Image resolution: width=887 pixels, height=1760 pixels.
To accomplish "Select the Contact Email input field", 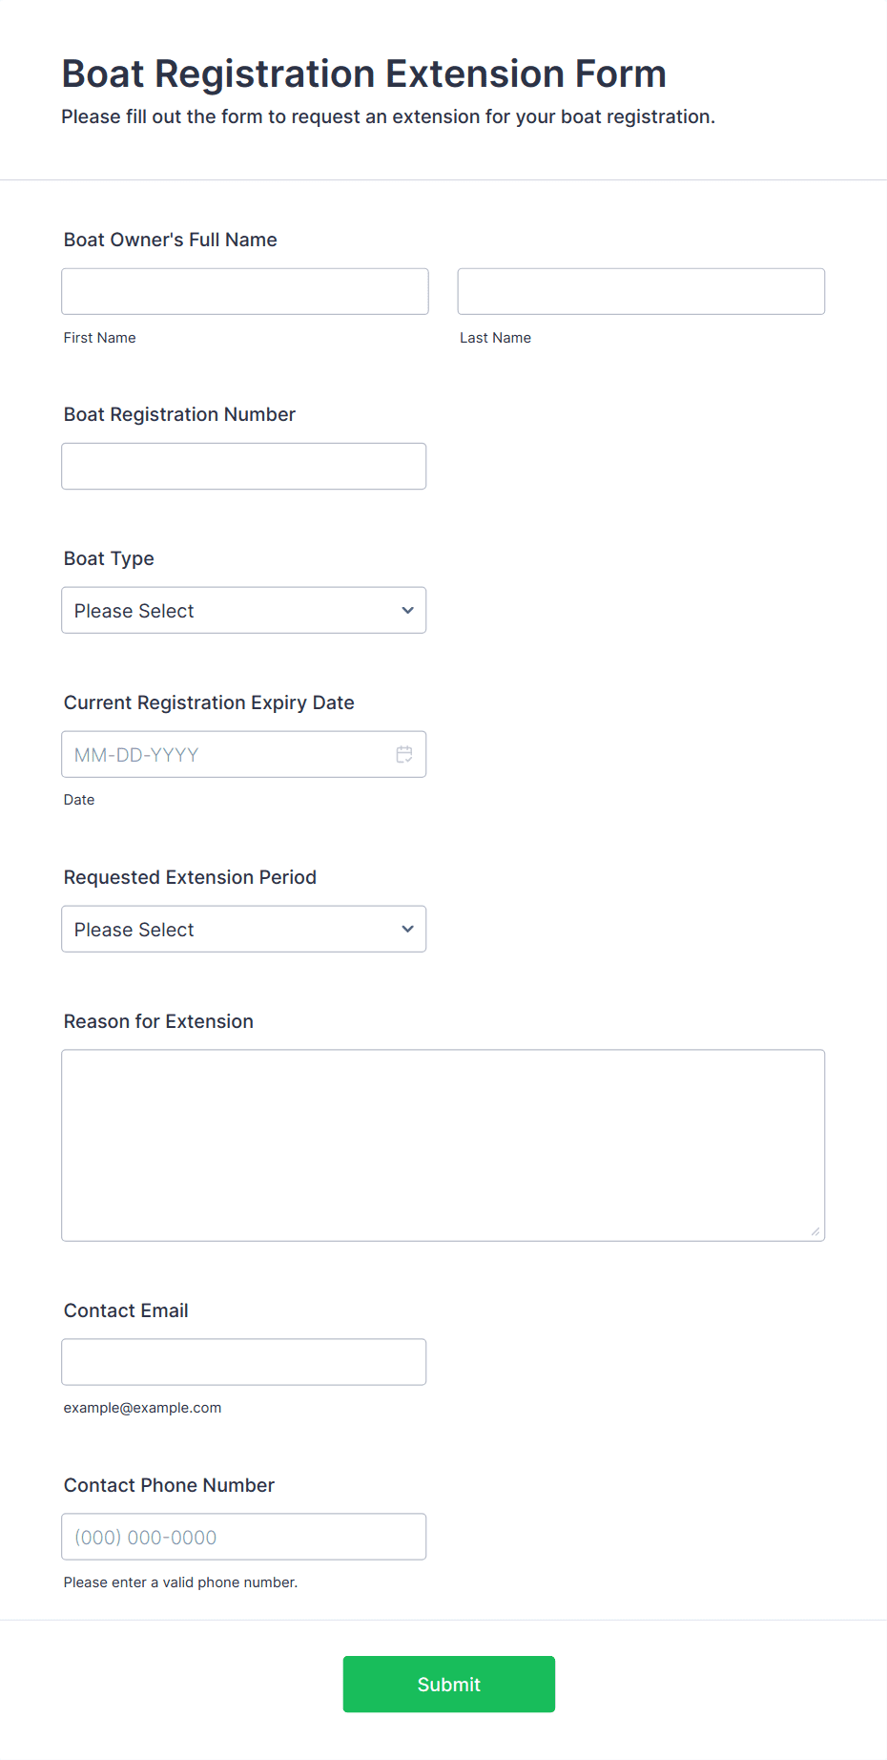I will point(244,1362).
